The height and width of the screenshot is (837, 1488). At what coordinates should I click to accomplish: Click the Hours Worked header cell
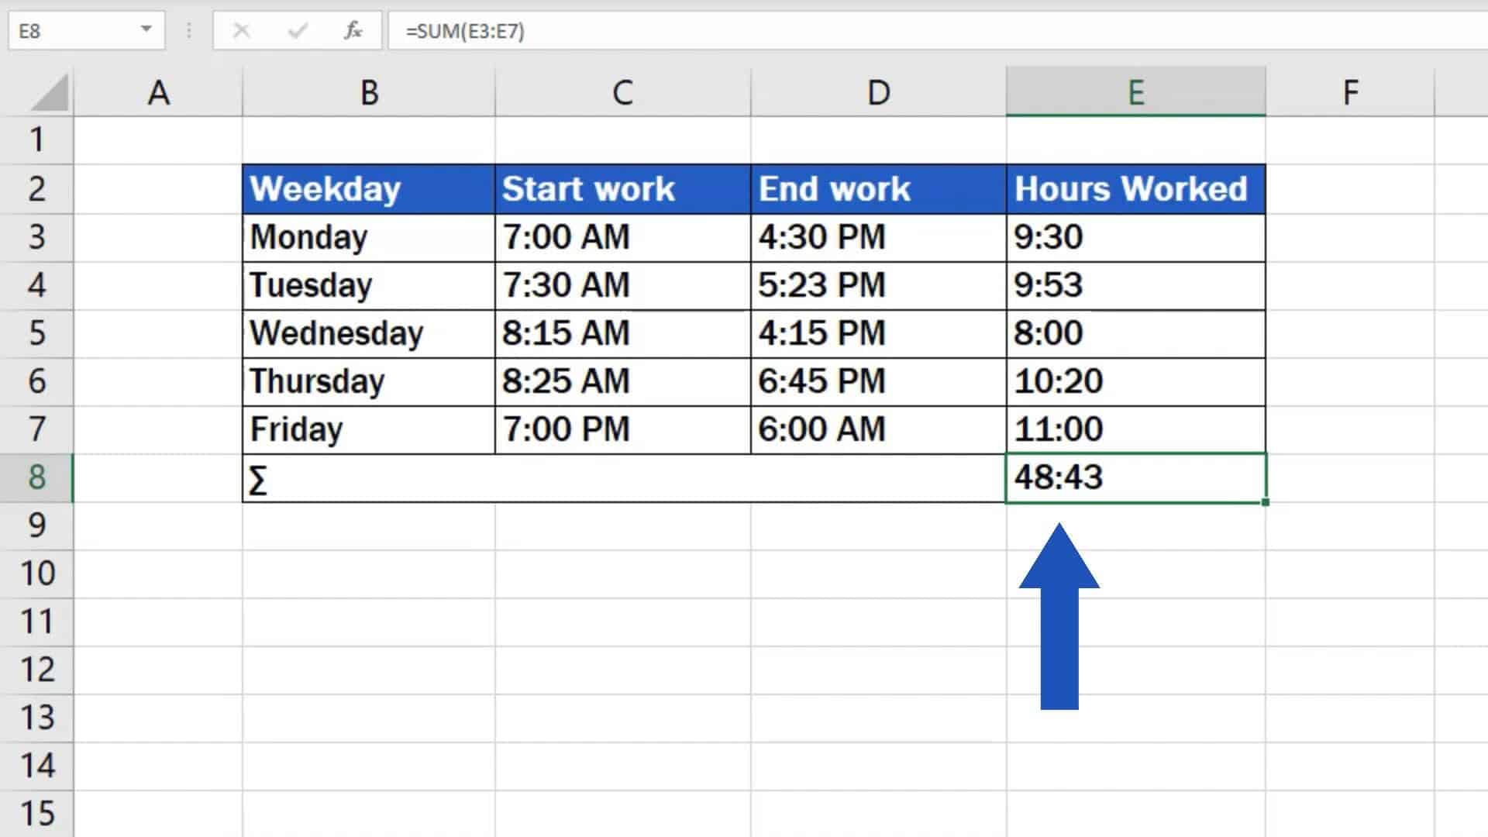[1135, 188]
